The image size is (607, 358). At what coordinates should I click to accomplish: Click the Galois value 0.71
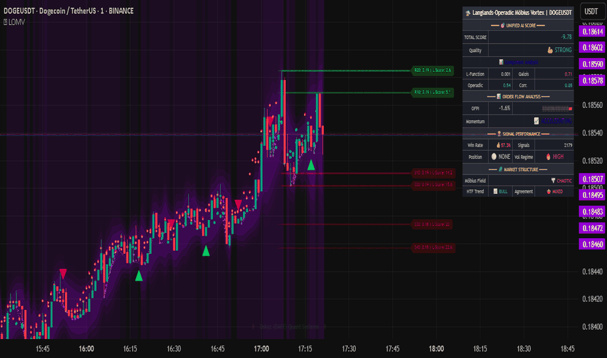(568, 74)
